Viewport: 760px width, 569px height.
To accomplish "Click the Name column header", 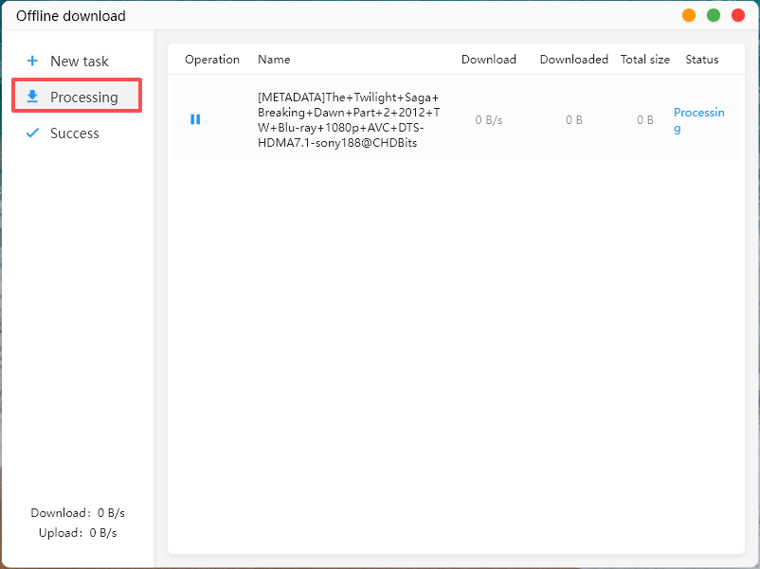I will (x=274, y=59).
